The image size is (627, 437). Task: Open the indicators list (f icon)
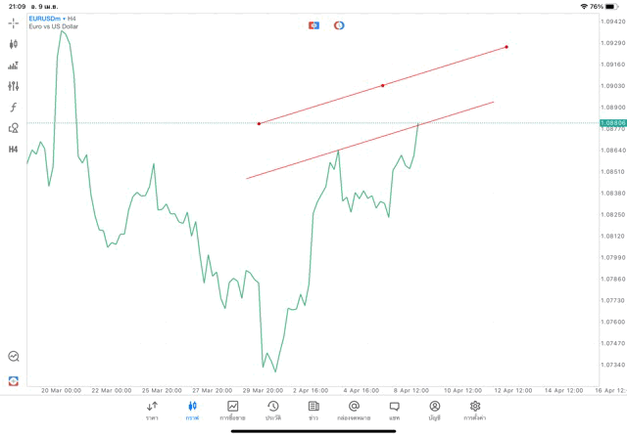pyautogui.click(x=14, y=107)
